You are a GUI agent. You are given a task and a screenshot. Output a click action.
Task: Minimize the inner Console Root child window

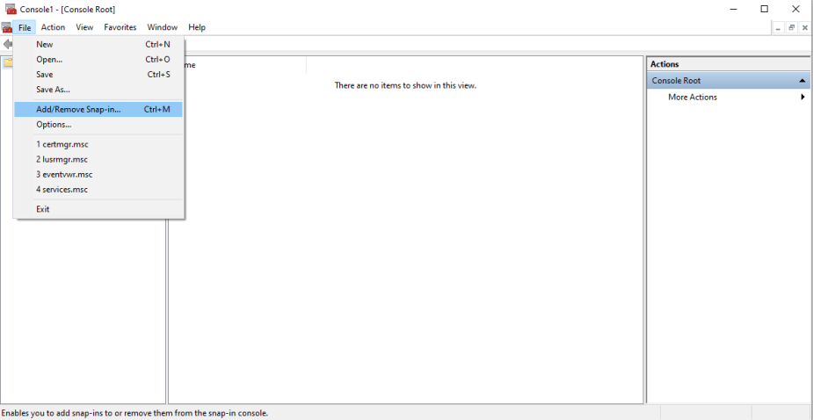pos(778,28)
